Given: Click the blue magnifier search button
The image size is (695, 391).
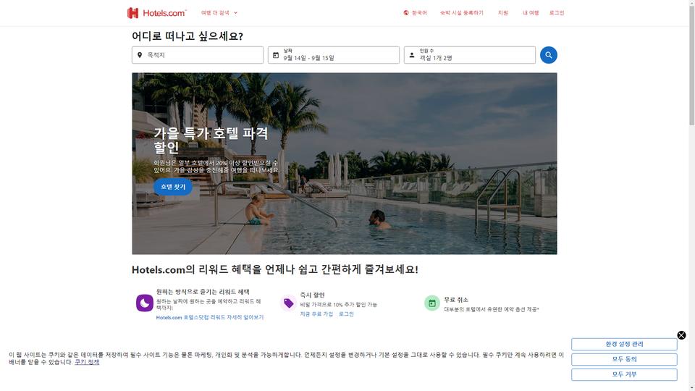Looking at the screenshot, I should coord(548,55).
